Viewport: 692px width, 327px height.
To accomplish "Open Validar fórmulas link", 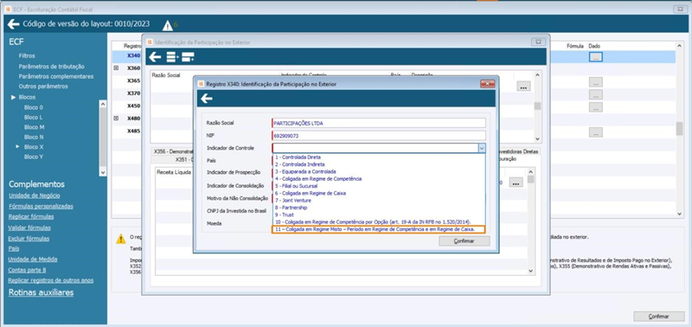I will (x=29, y=228).
